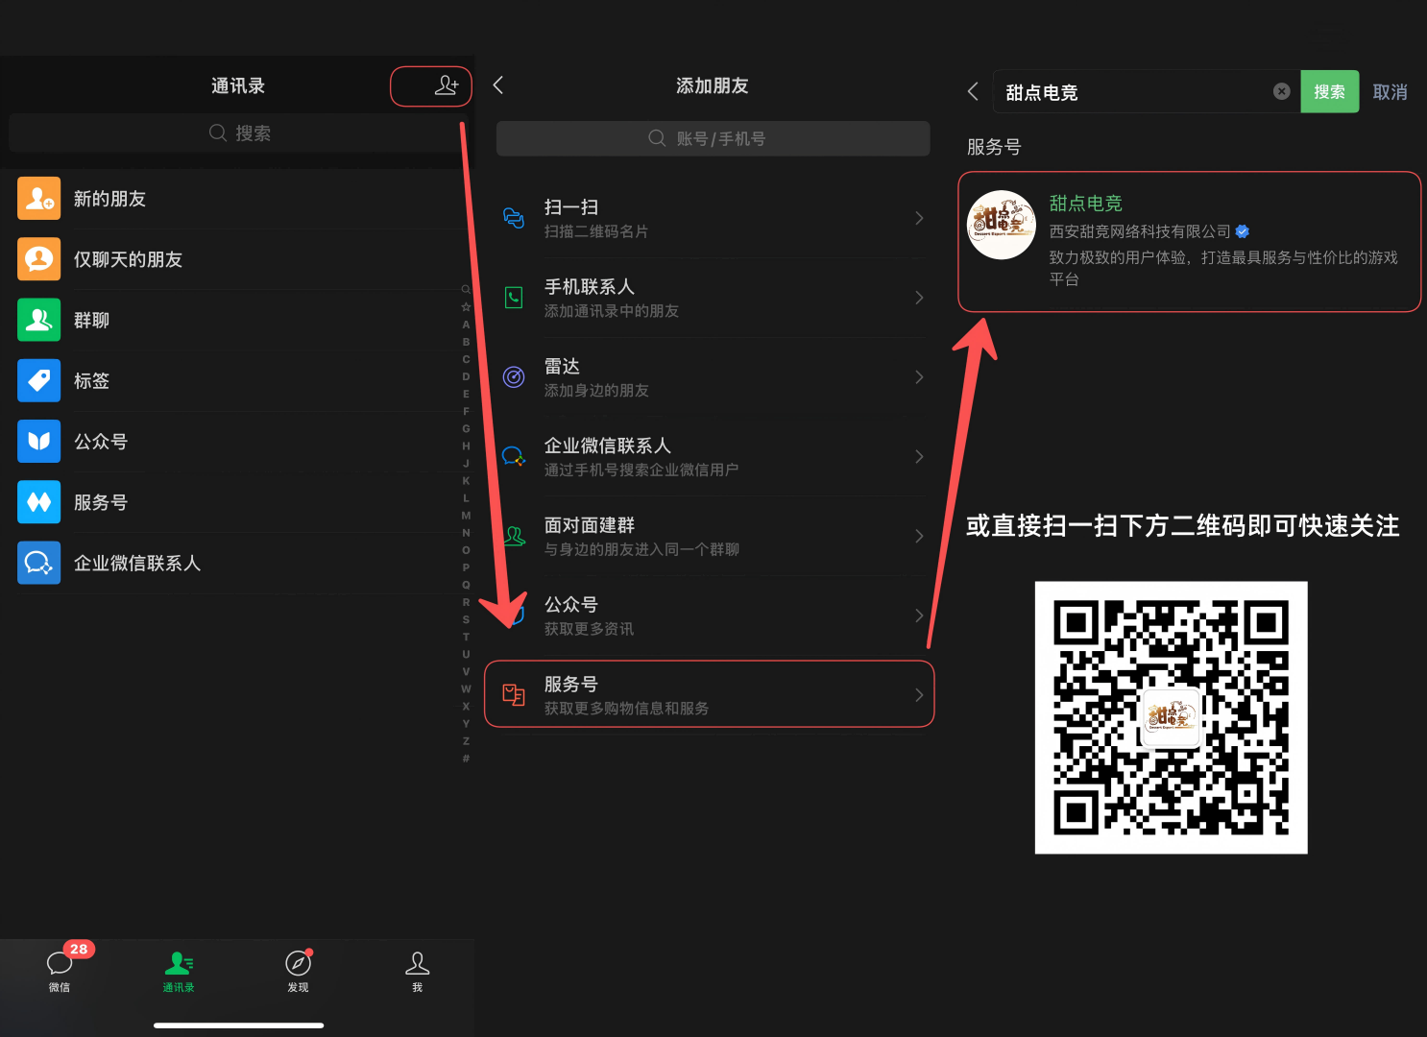
Task: Click the verified badge next to company
Action: pyautogui.click(x=1242, y=231)
